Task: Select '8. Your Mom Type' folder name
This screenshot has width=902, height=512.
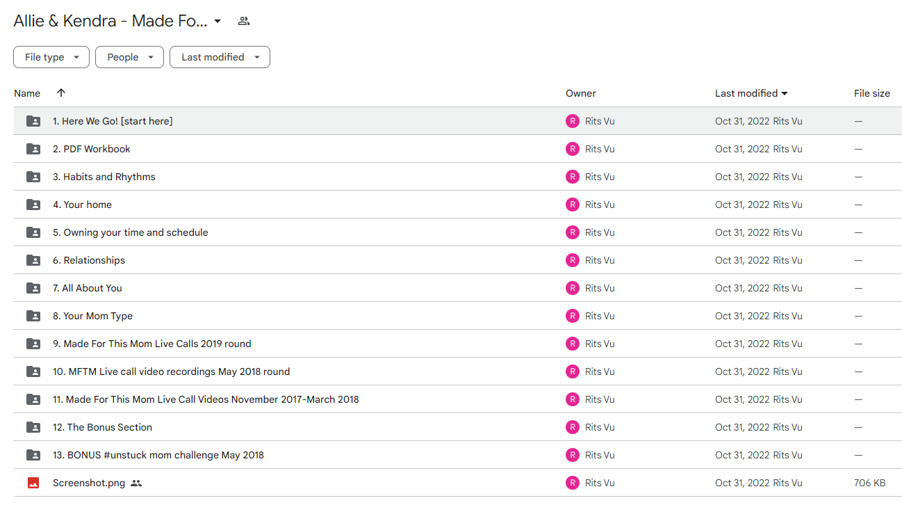Action: [92, 316]
